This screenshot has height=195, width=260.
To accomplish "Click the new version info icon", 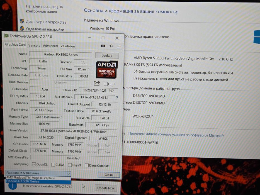I will click(x=13, y=186).
